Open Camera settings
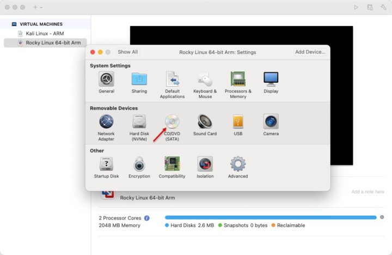Screen dimensions: 392x255 click(x=271, y=125)
